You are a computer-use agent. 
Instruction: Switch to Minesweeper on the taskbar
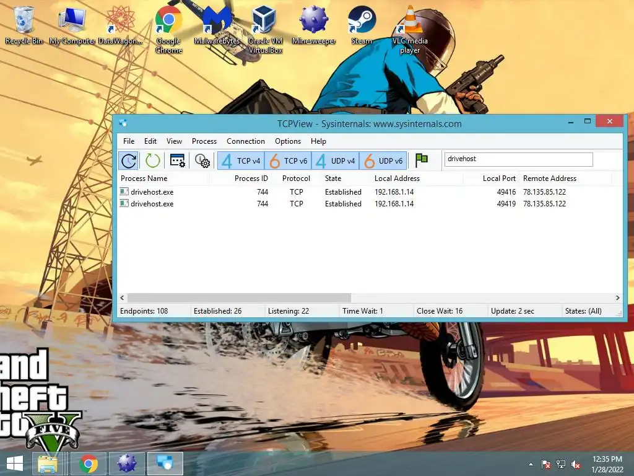click(126, 464)
